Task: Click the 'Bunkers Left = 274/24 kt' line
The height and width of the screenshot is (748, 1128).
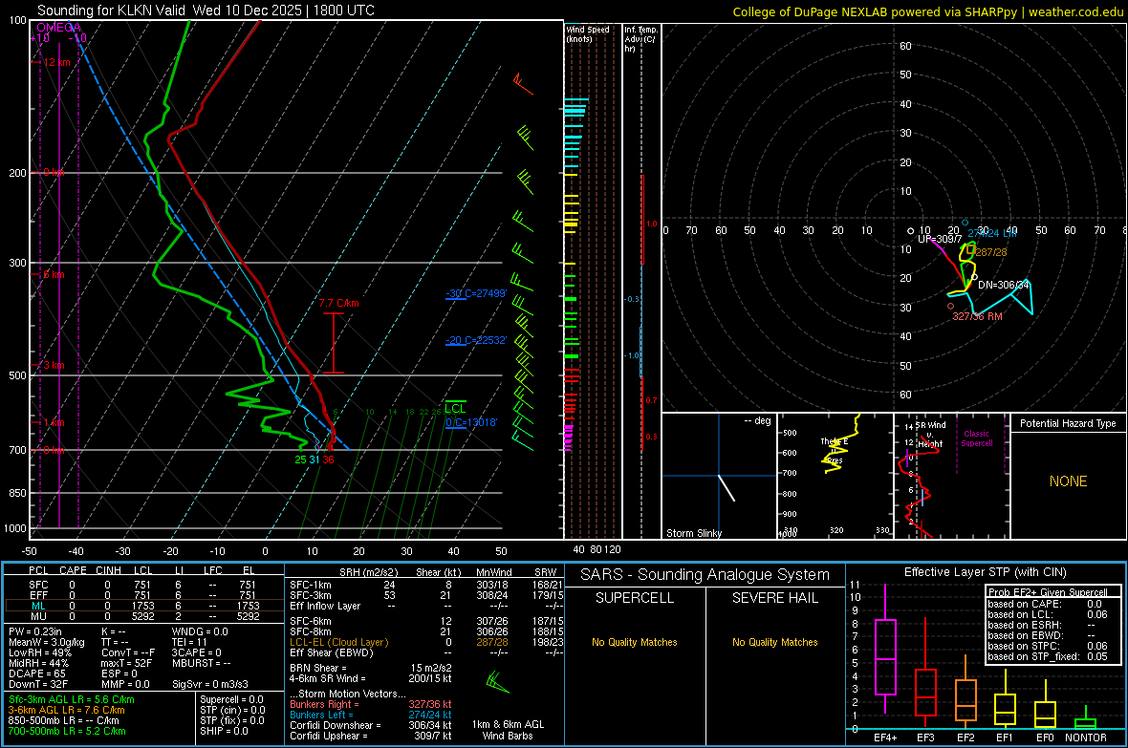Action: coord(371,715)
